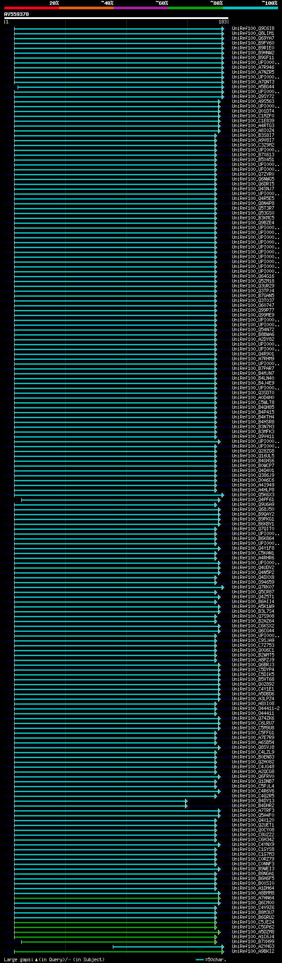Click the "=50char." scale legend
Viewport: 282px width, 963px height.
pyautogui.click(x=211, y=959)
